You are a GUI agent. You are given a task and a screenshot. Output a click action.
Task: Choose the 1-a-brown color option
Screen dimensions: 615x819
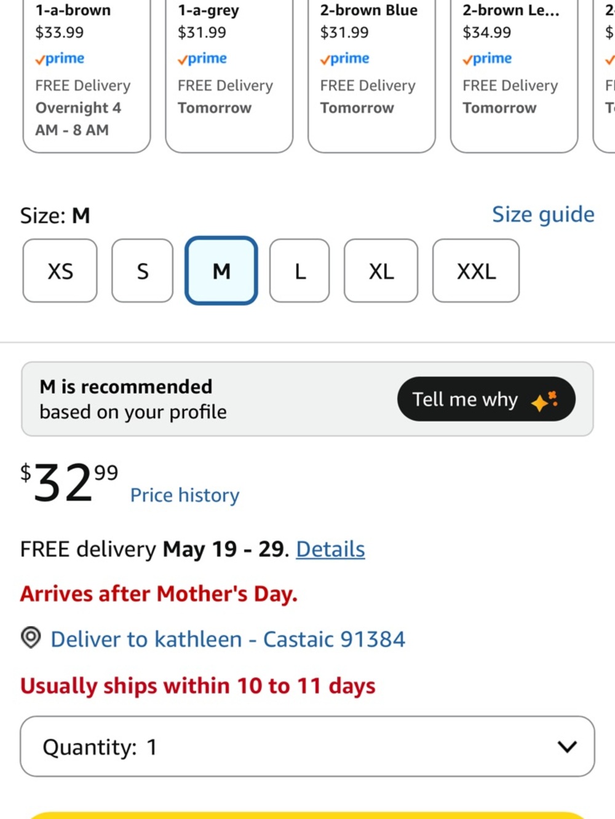click(x=87, y=74)
